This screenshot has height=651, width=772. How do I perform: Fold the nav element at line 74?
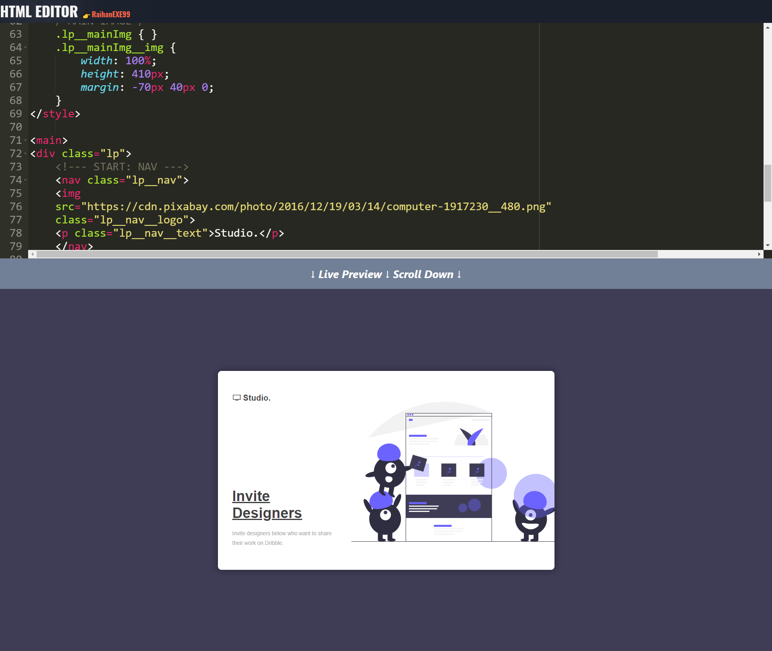25,180
